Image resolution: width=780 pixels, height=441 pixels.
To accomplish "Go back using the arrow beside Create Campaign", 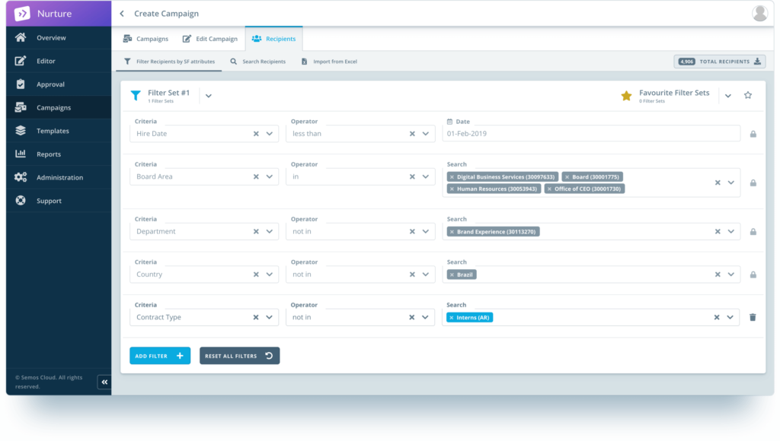I will pos(122,14).
